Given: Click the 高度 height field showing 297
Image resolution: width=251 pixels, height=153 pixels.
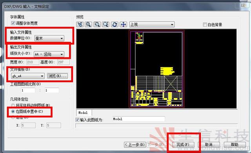Looking at the screenshot, I should 64,62.
